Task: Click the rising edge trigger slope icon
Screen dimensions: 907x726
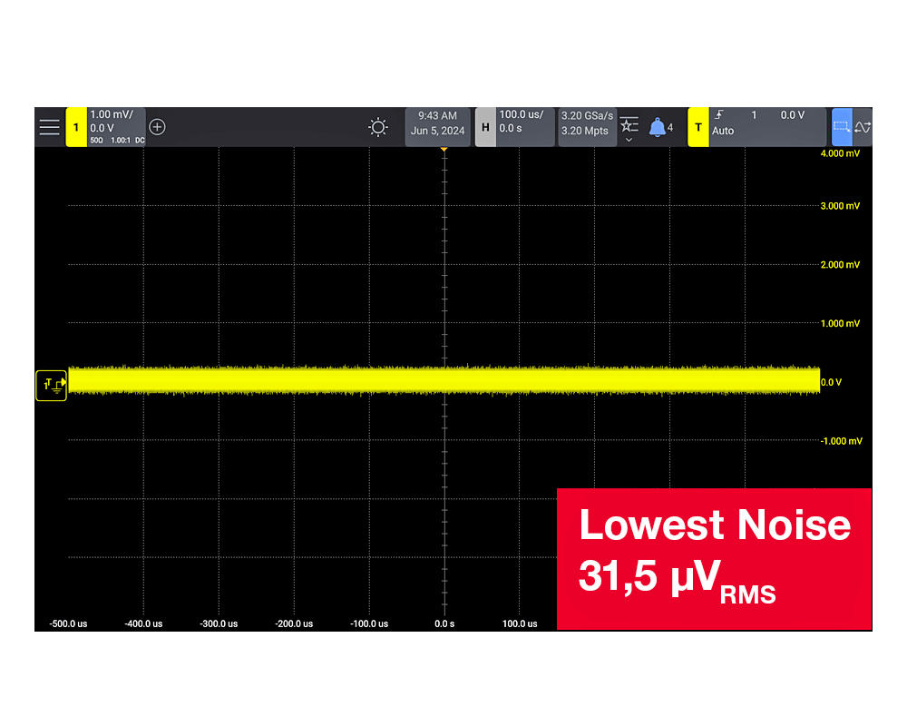Action: tap(719, 114)
